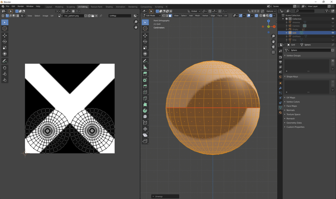Screen dimensions: 336x199
Task: Open the Modifier properties wrench tab
Action: (x=280, y=88)
